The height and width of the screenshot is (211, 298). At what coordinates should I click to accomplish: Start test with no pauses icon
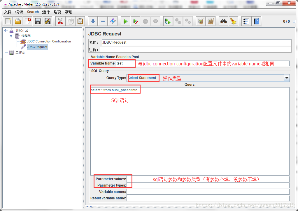pos(136,21)
